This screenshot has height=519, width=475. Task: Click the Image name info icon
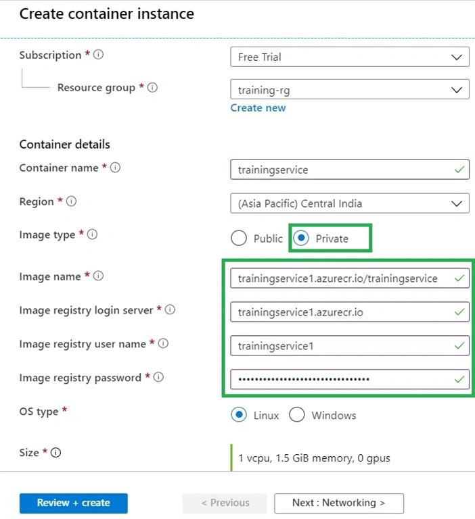pos(98,276)
